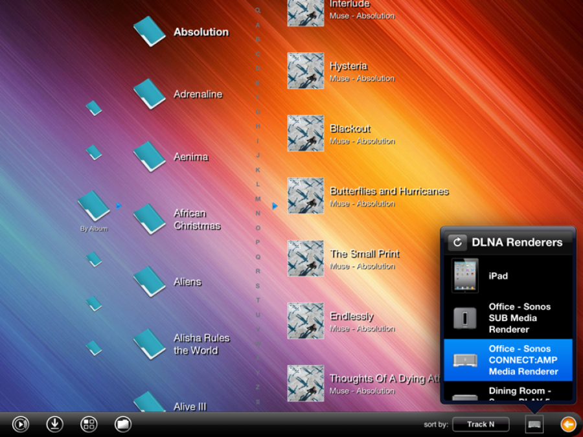Screen dimensions: 583x437
Task: Select the By Album folder icon
Action: pos(94,206)
